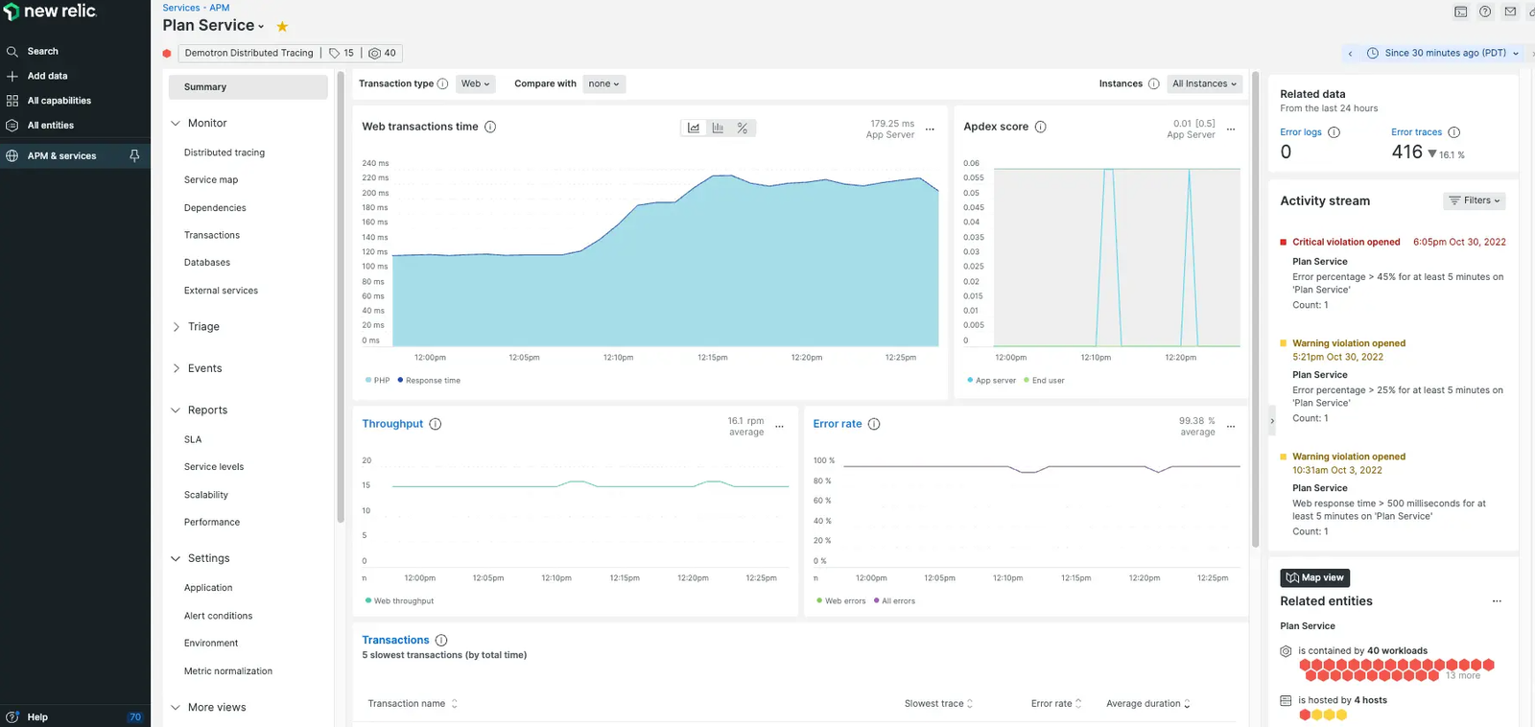The width and height of the screenshot is (1535, 727).
Task: Open the Error traces link
Action: (1416, 132)
